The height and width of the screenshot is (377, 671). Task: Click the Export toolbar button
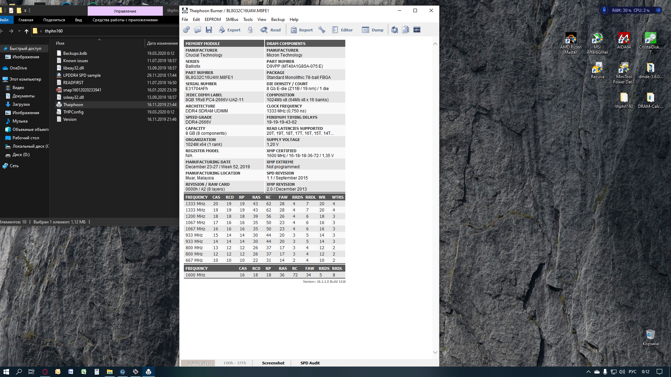pyautogui.click(x=230, y=30)
